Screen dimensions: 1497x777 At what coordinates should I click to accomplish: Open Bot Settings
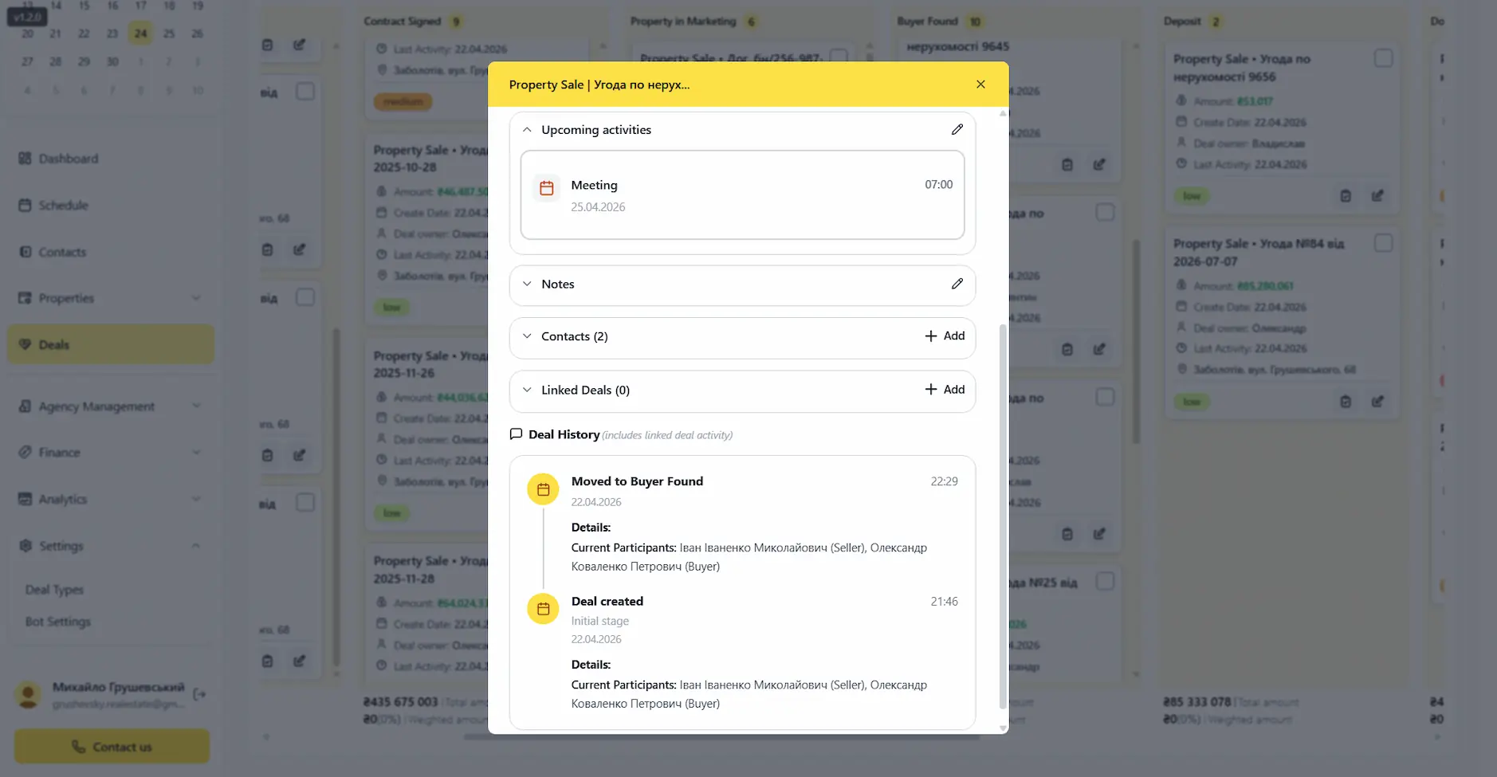point(58,622)
